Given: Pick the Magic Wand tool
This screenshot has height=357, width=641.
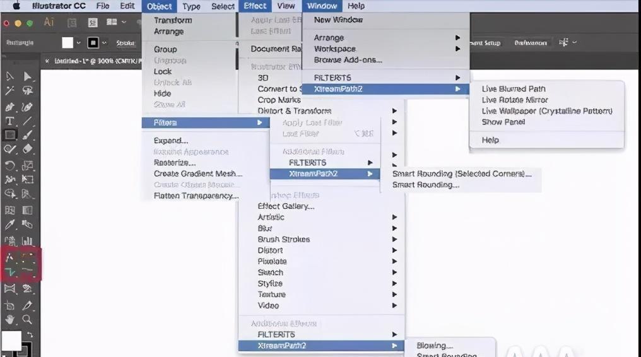Looking at the screenshot, I should (x=10, y=91).
